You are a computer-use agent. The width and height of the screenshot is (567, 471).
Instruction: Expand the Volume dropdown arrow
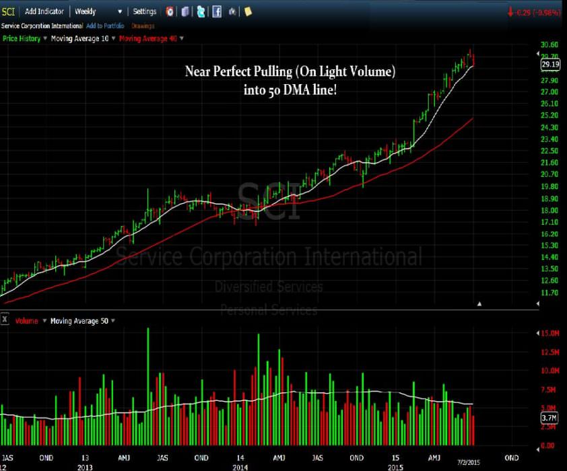tap(44, 321)
